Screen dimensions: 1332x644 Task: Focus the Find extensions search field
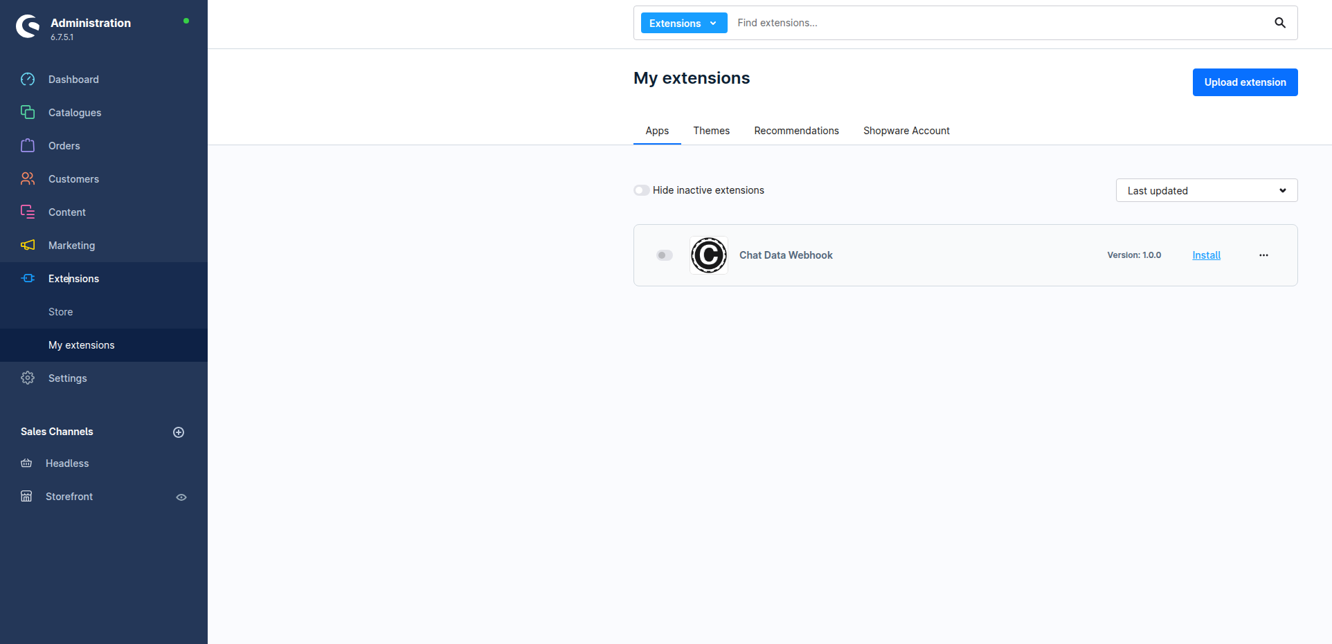997,23
